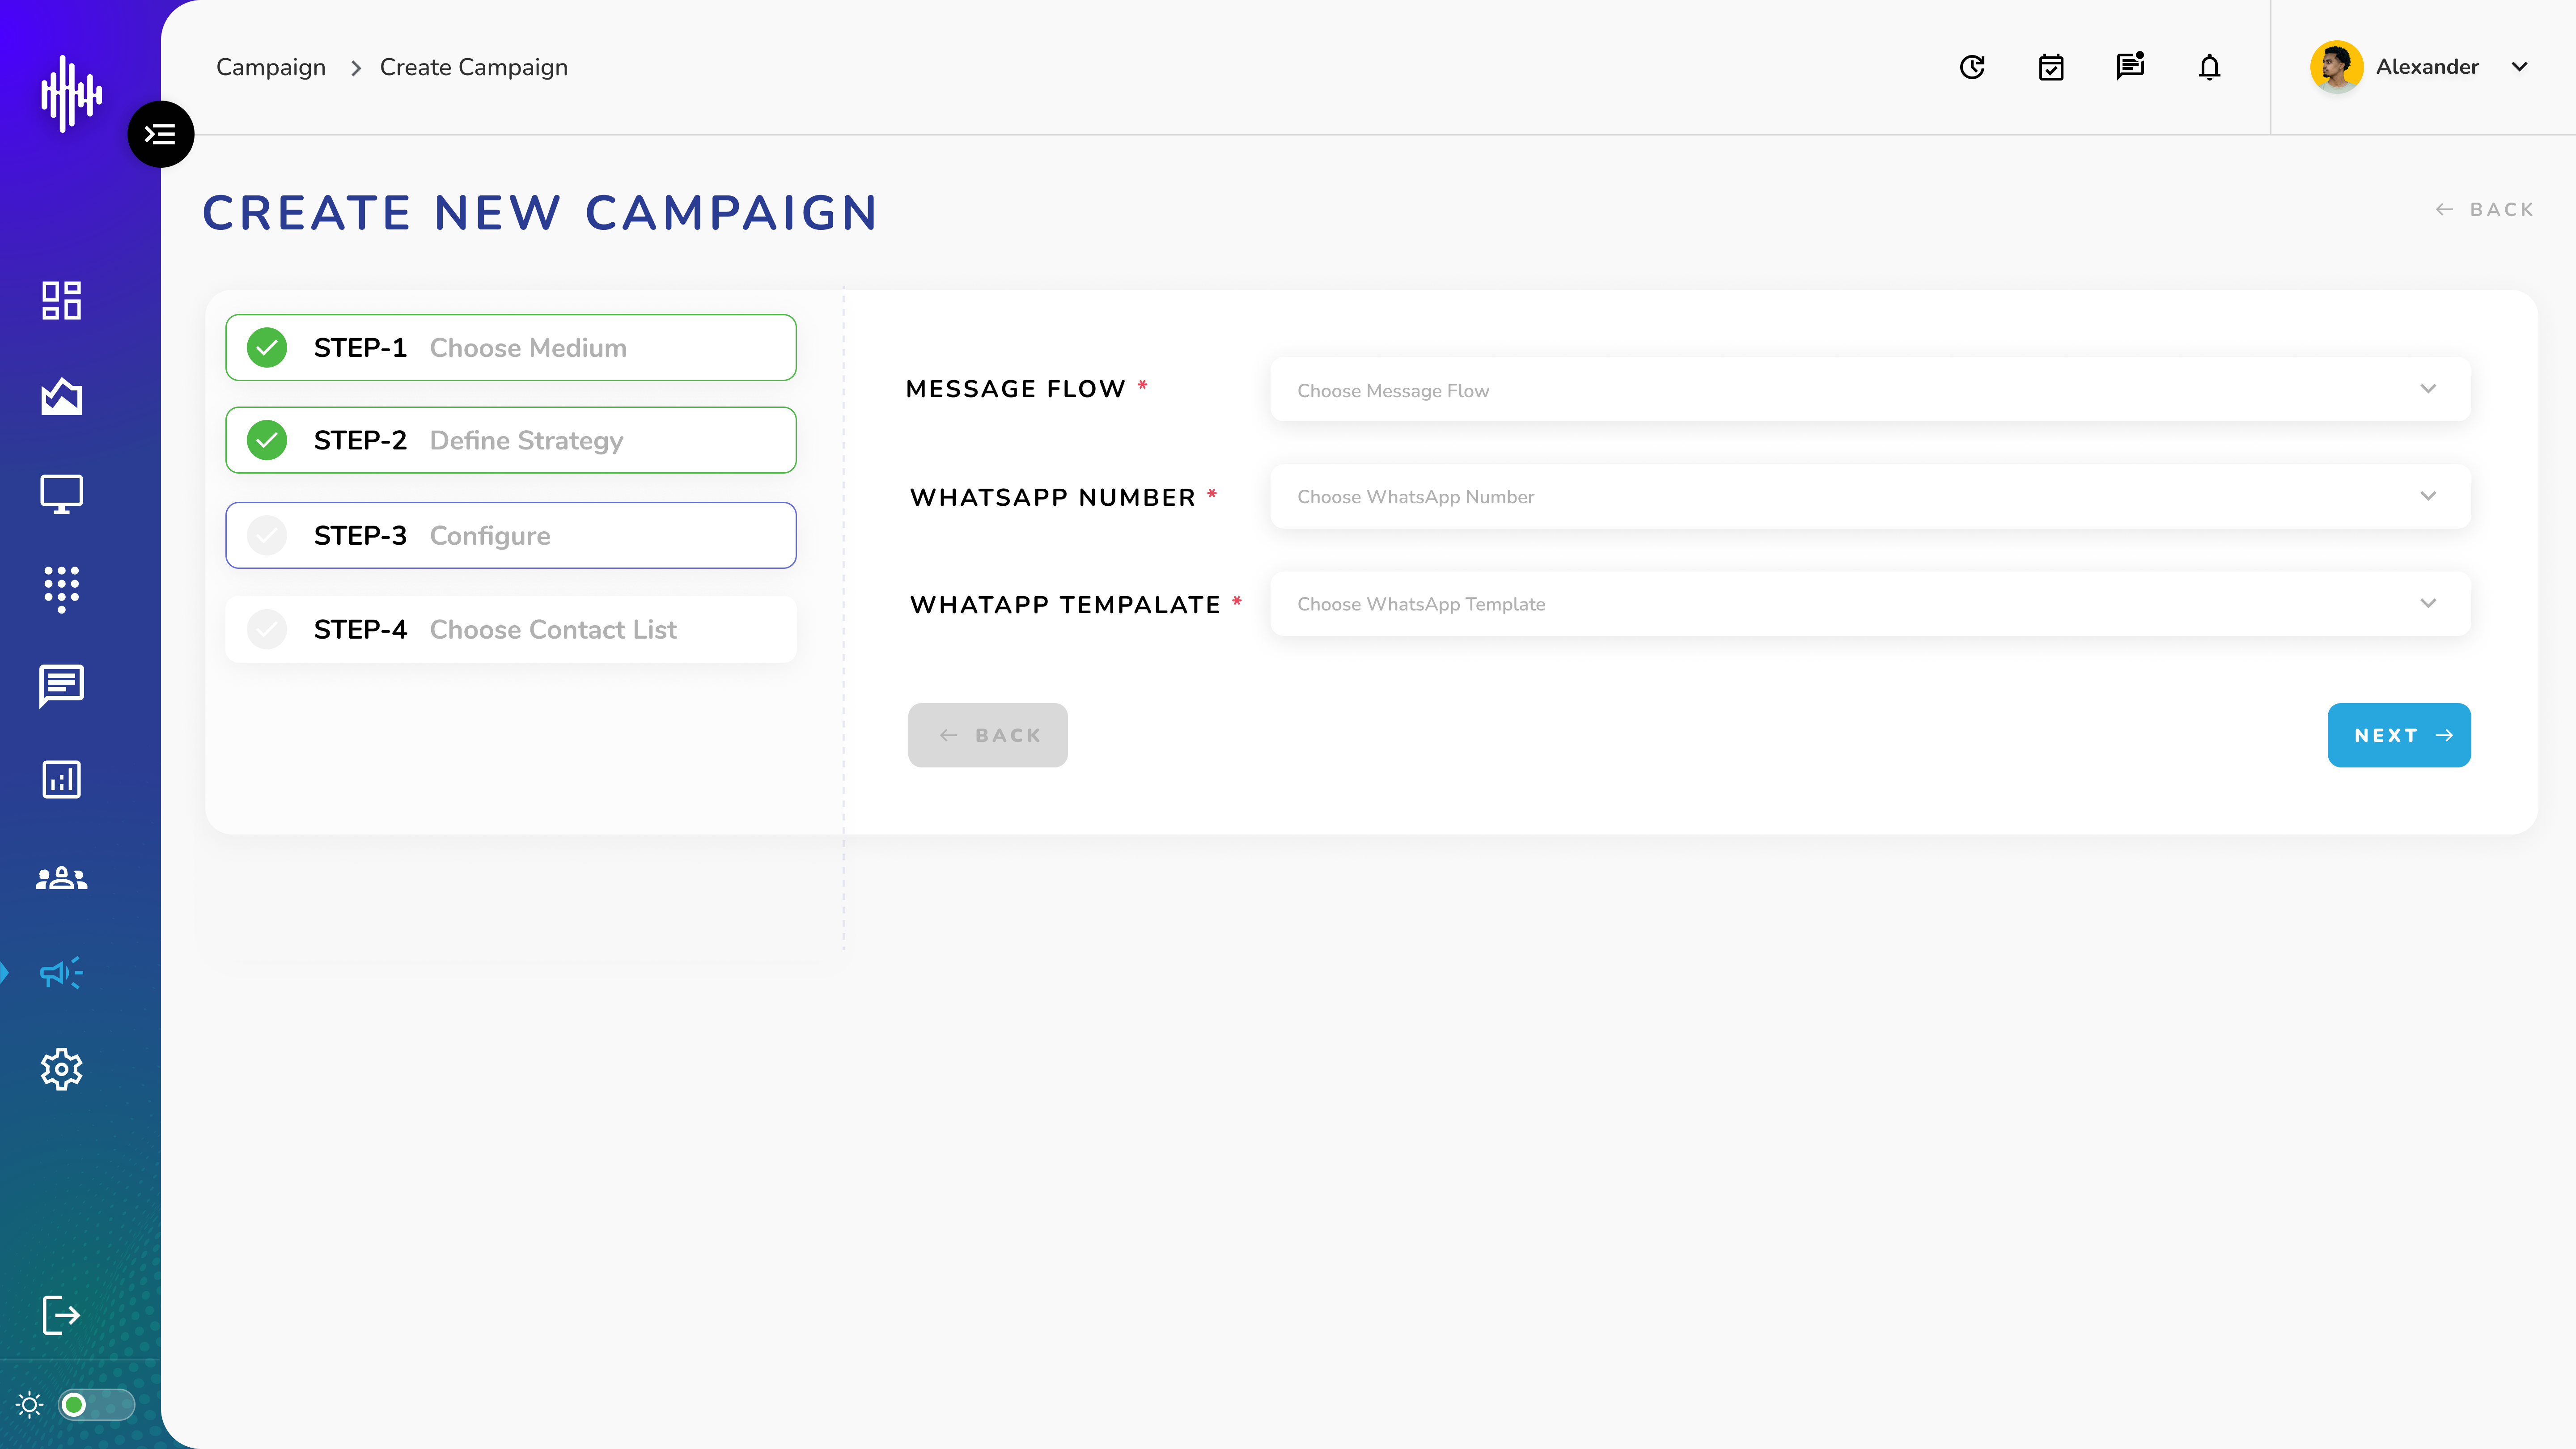The image size is (2576, 1449).
Task: Open the Choose Message Flow dropdown
Action: point(1870,389)
